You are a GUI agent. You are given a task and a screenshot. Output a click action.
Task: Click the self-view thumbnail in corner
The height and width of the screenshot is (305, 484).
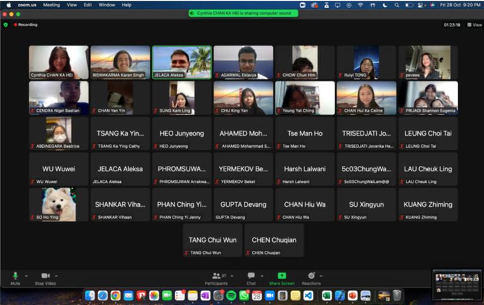click(x=457, y=285)
